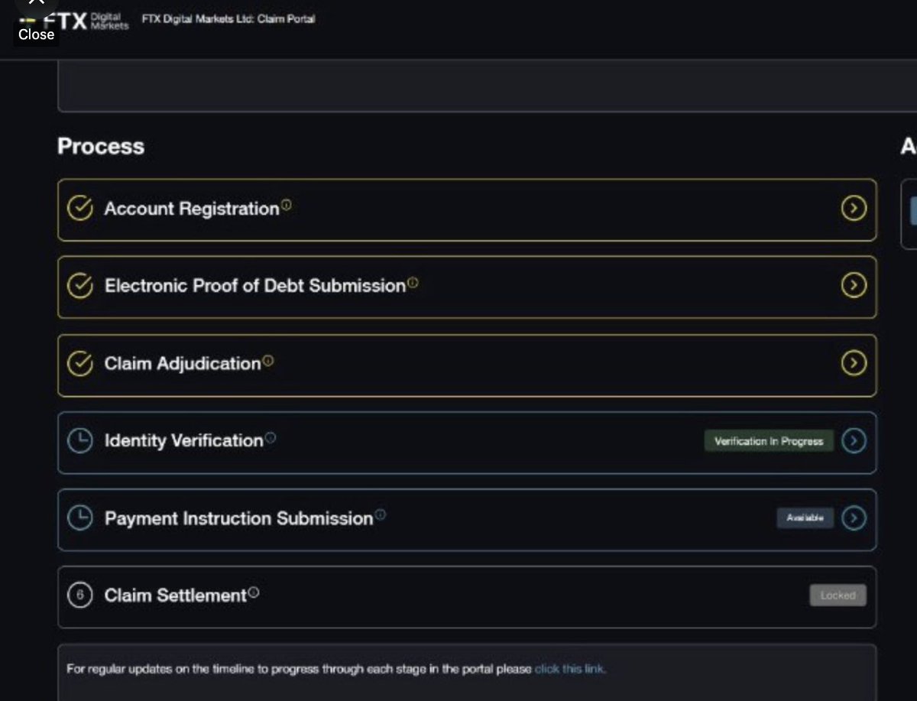The width and height of the screenshot is (917, 701).
Task: Open info tooltip beside Payment Instruction Submission
Action: [381, 514]
